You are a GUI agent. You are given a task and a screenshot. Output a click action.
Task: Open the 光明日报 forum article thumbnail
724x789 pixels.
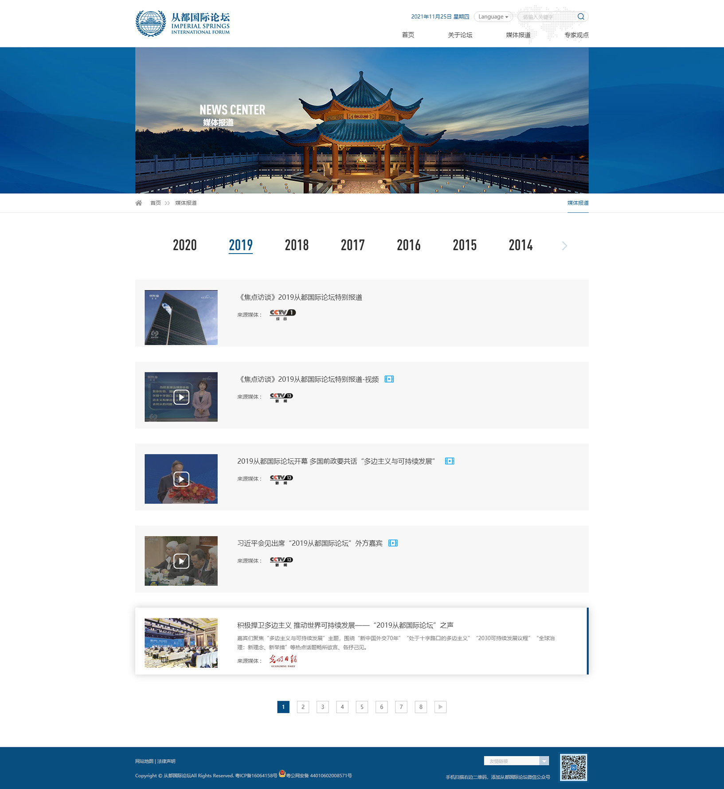[x=181, y=643]
